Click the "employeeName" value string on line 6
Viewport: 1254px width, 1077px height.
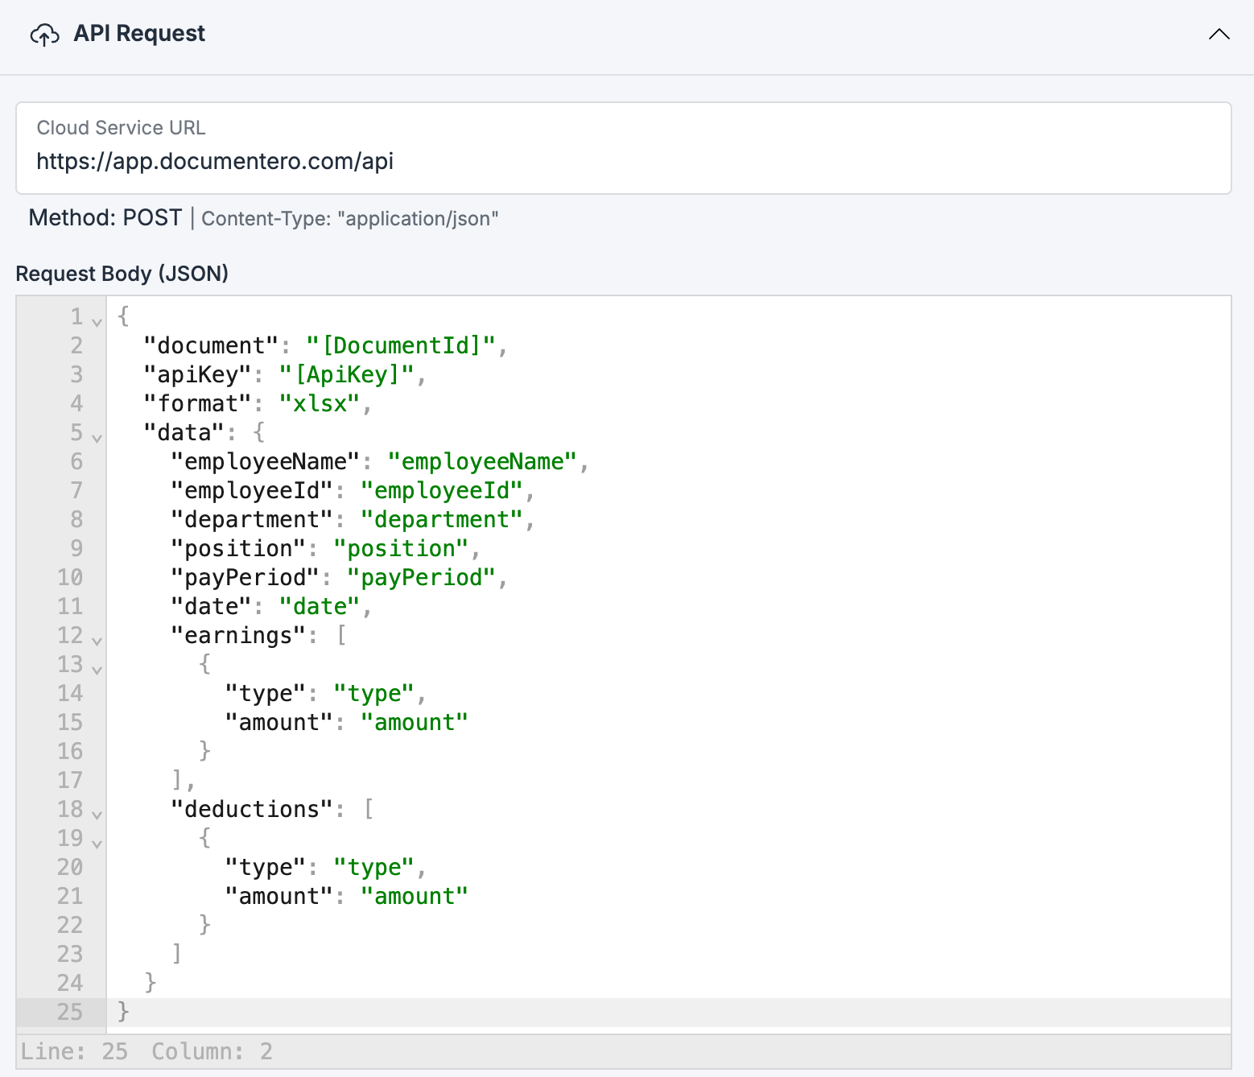pyautogui.click(x=482, y=461)
